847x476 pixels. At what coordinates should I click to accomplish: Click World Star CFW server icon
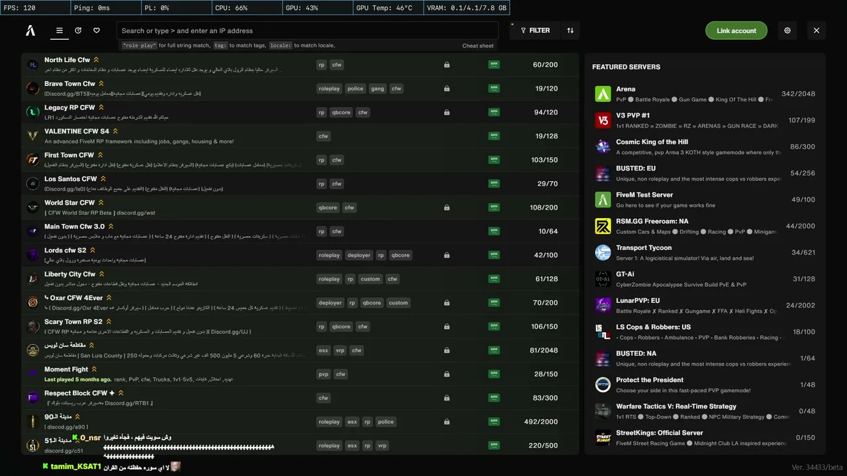pos(33,208)
